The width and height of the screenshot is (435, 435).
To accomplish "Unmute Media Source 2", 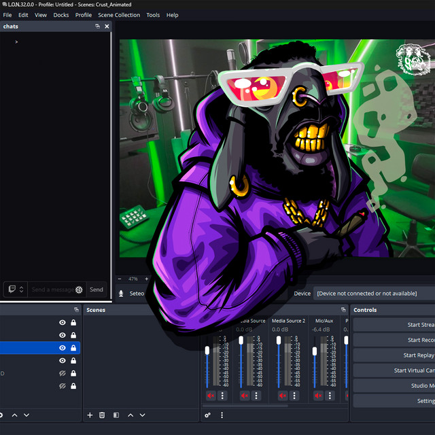I will pos(283,396).
